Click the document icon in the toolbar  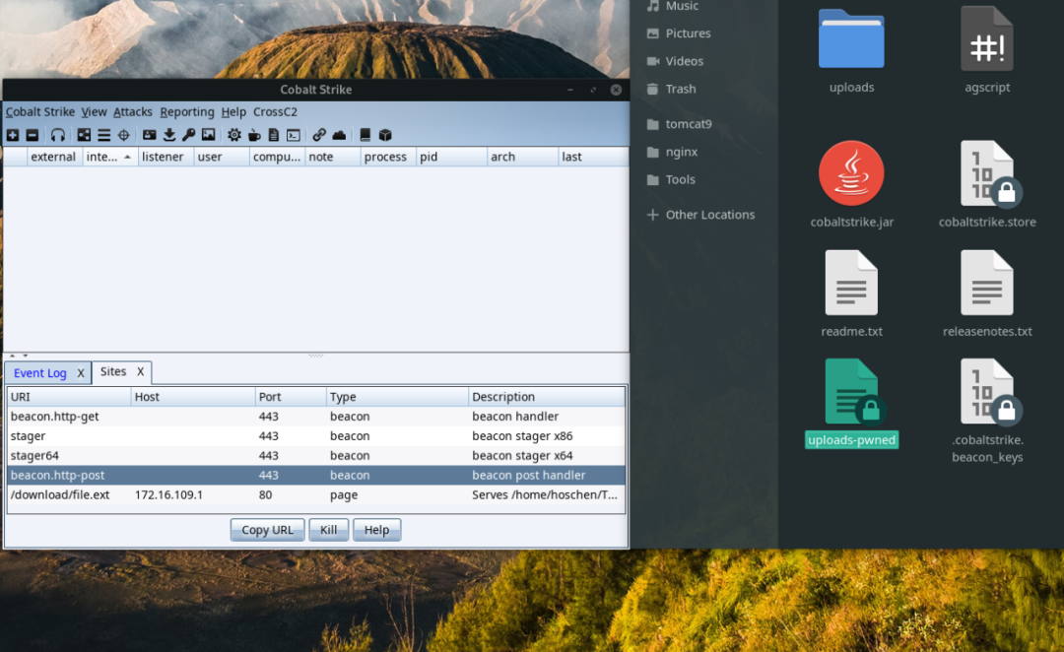coord(274,135)
